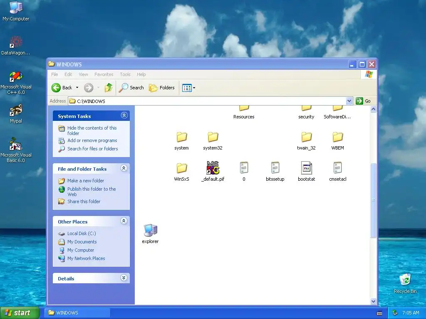Open the Back history dropdown arrow
The height and width of the screenshot is (319, 426).
pos(77,88)
